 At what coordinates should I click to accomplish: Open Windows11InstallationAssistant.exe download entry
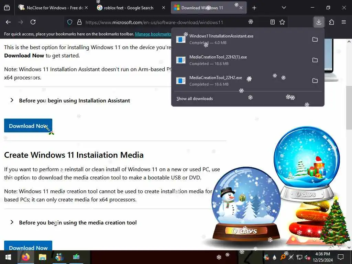[x=241, y=39]
